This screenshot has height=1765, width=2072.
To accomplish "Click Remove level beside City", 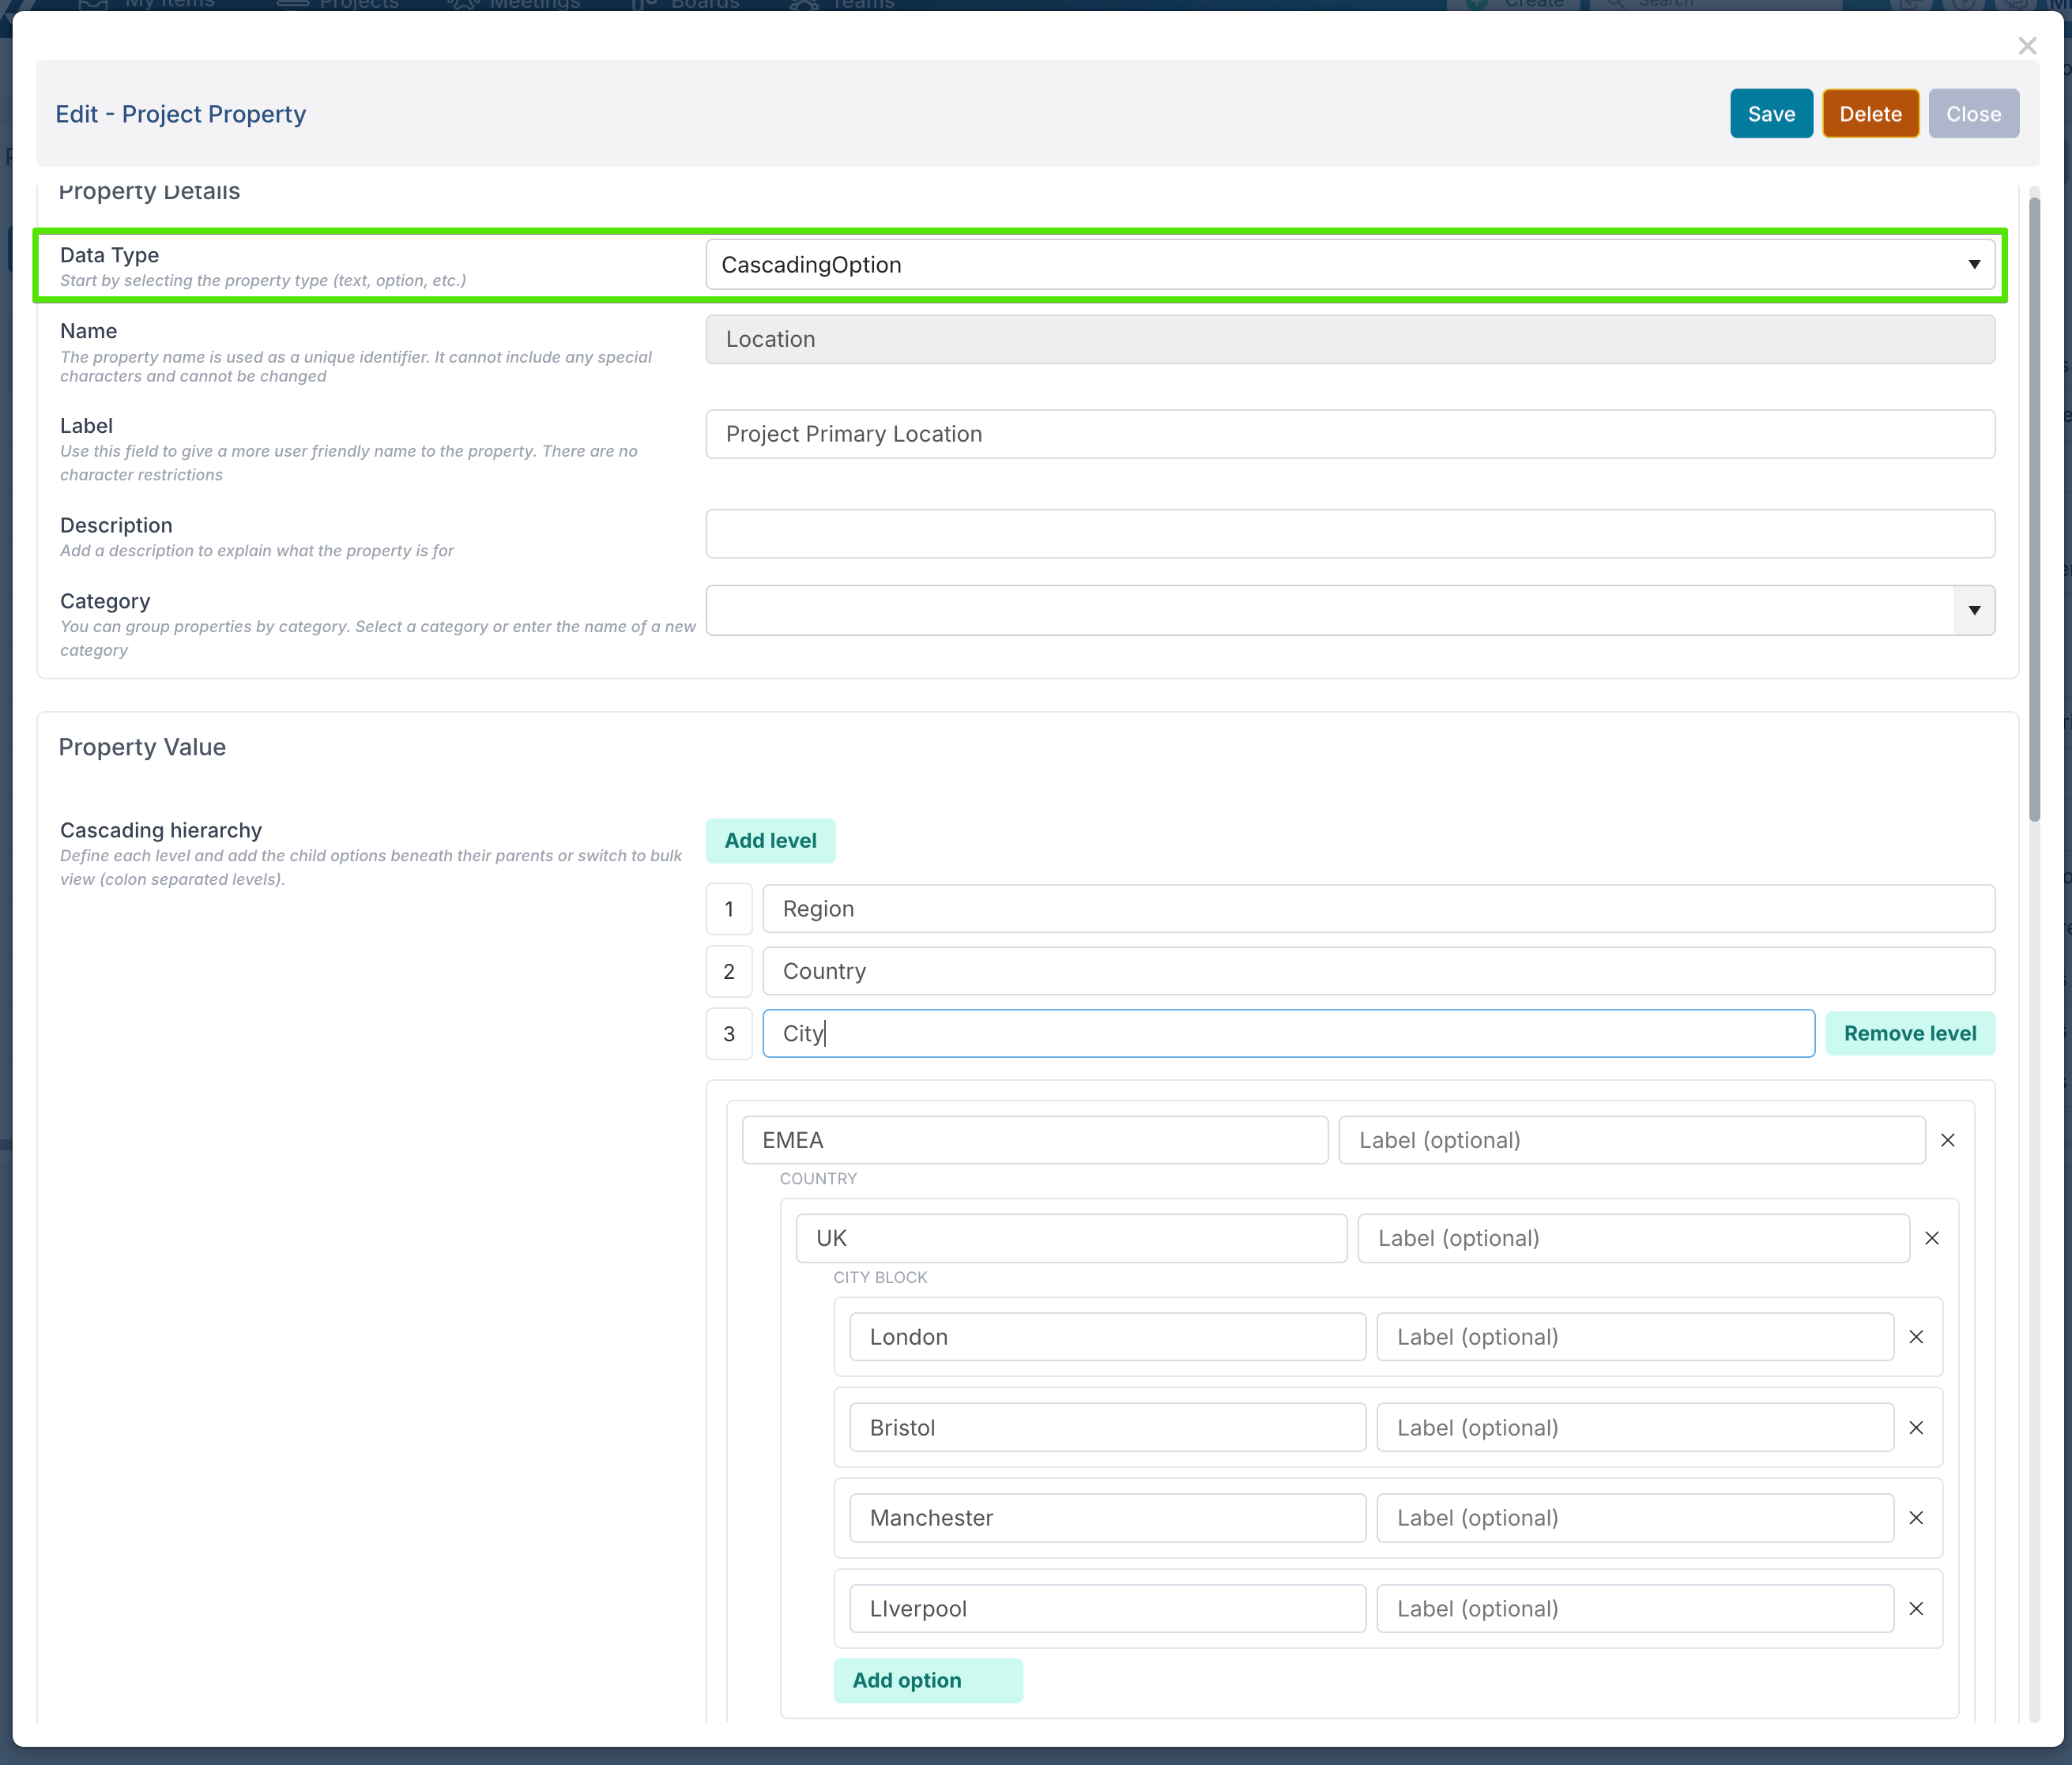I will pos(1909,1034).
